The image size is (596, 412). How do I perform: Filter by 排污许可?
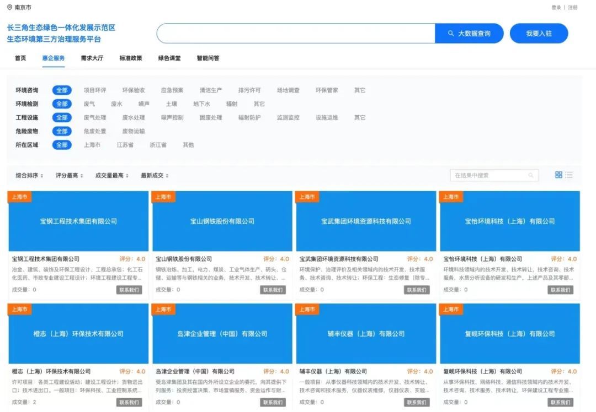point(250,90)
